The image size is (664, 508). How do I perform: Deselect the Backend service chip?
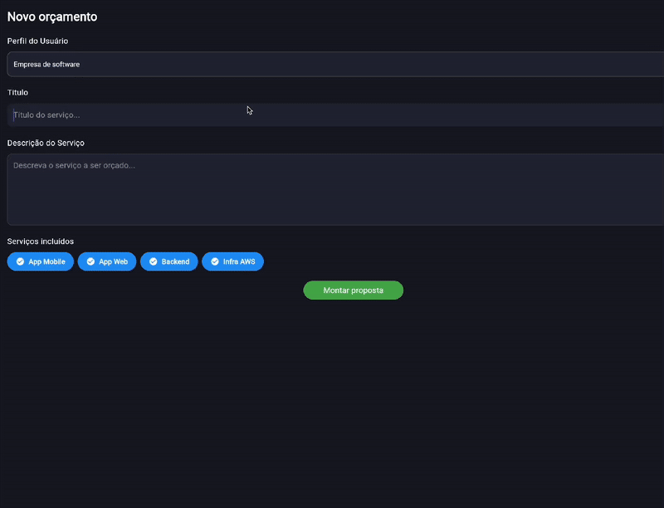coord(169,261)
